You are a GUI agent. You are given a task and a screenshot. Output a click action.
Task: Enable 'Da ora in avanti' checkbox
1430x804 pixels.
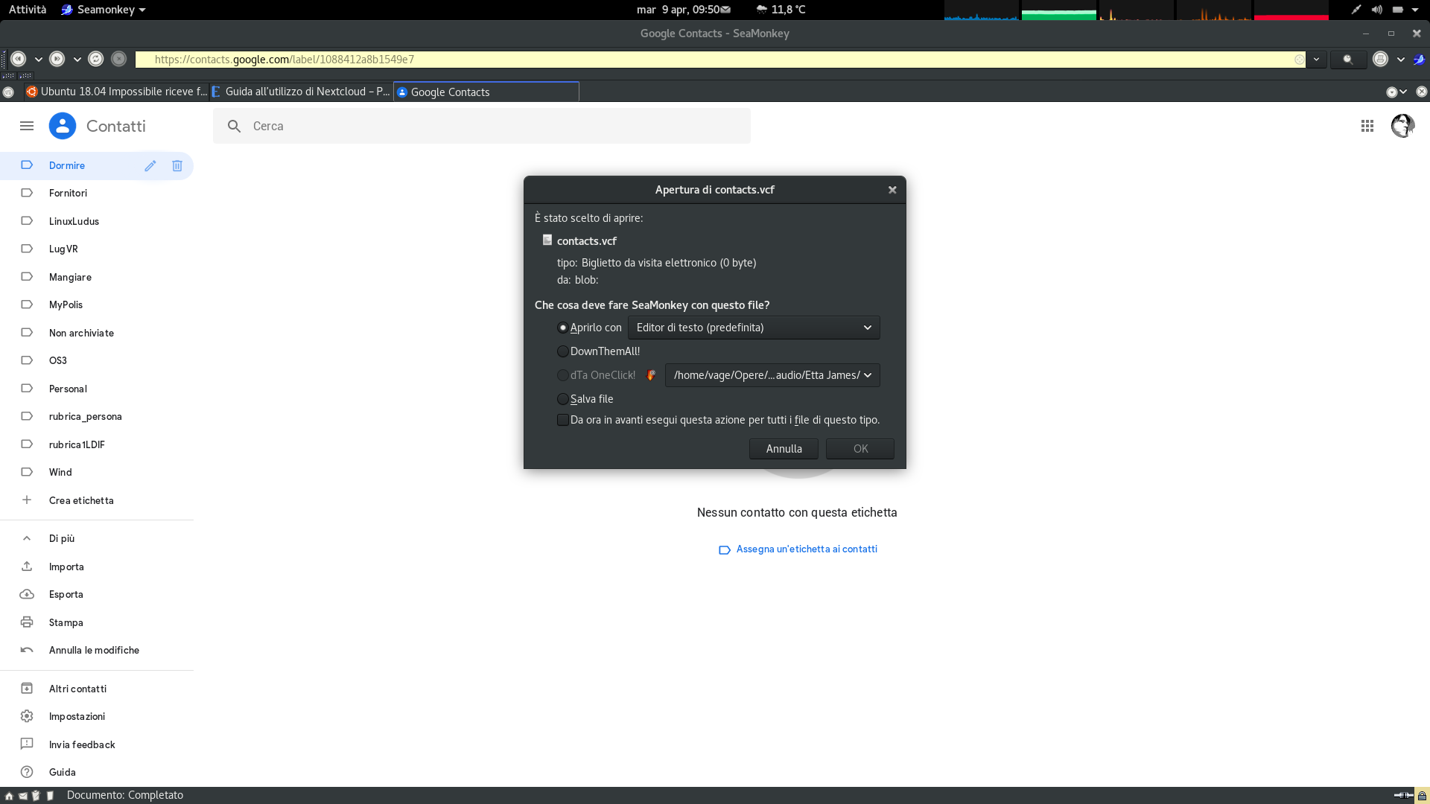(563, 420)
